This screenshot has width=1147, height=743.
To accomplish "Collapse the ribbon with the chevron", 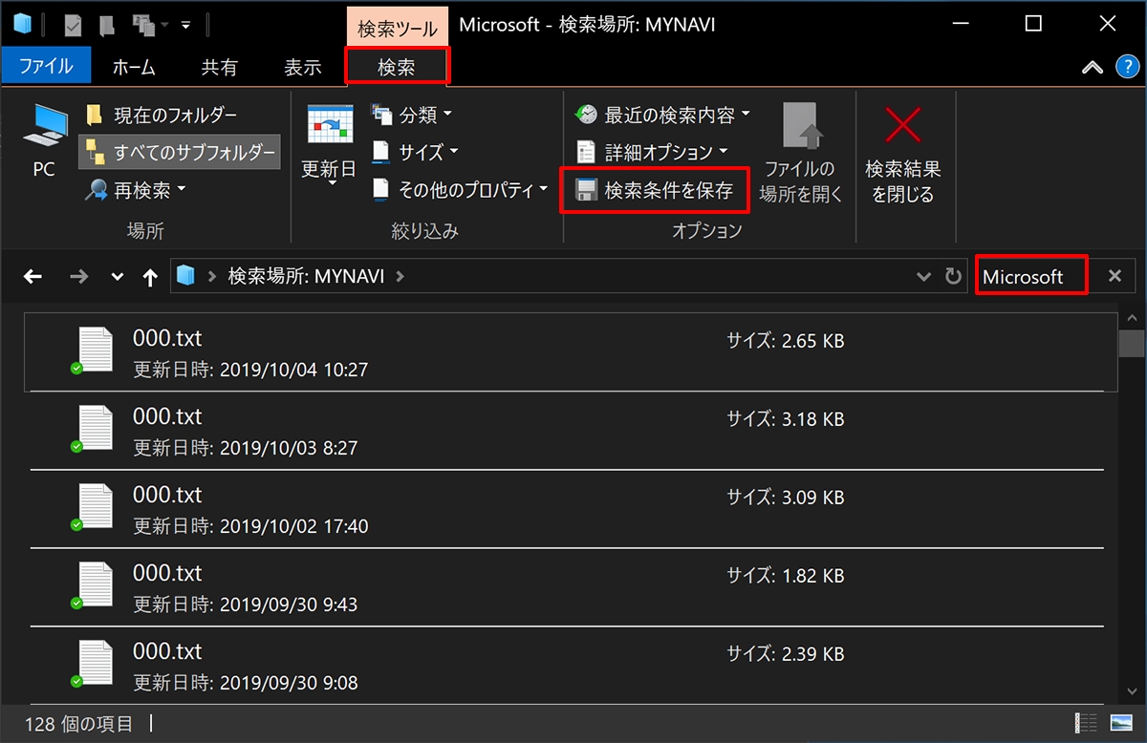I will click(x=1092, y=67).
